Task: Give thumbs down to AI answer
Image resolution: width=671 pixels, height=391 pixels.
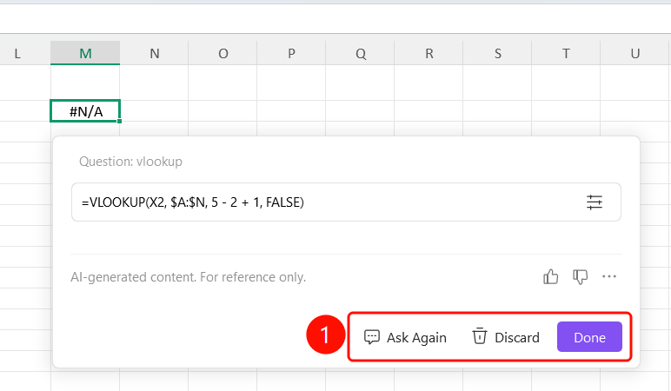Action: click(x=581, y=277)
